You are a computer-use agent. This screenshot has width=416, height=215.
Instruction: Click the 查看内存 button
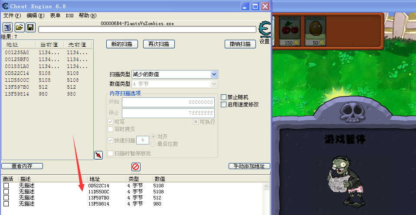click(22, 166)
